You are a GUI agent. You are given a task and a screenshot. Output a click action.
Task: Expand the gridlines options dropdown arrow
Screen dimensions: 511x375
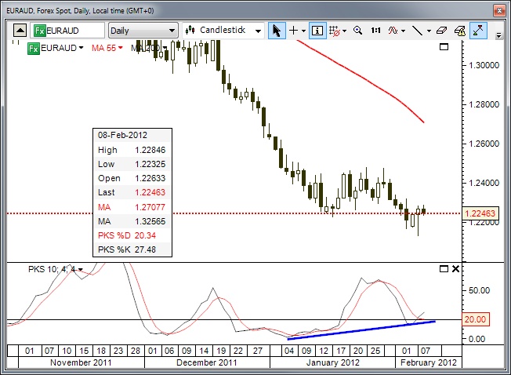345,31
